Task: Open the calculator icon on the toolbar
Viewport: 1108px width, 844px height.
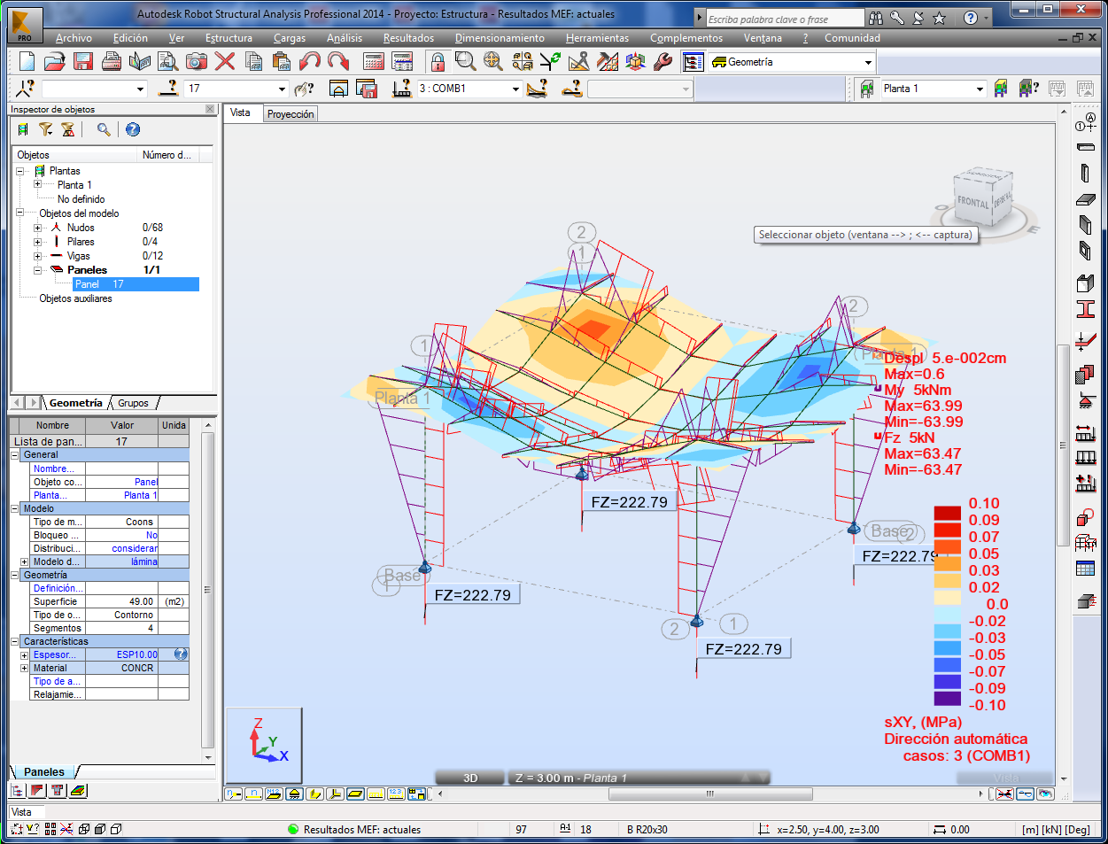Action: tap(371, 61)
